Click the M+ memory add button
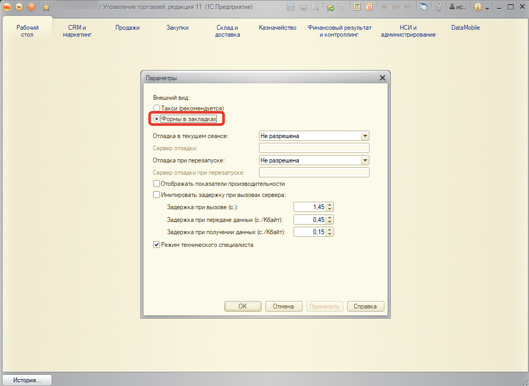 (x=396, y=7)
